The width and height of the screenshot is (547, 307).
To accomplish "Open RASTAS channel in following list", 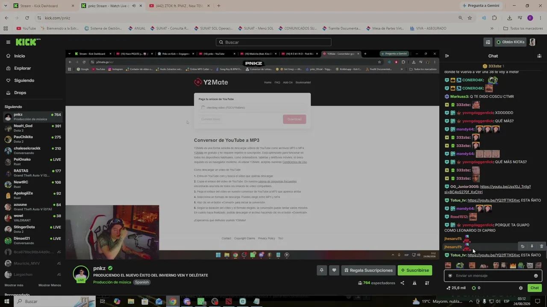I will point(32,173).
